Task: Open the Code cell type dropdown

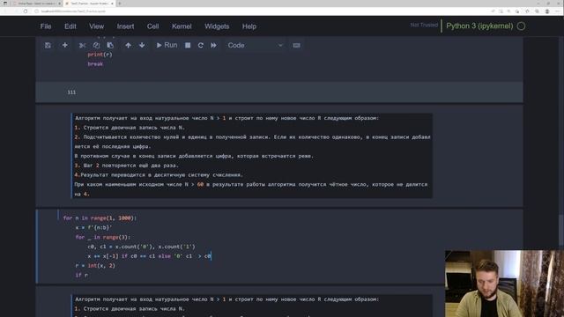Action: pyautogui.click(x=256, y=45)
